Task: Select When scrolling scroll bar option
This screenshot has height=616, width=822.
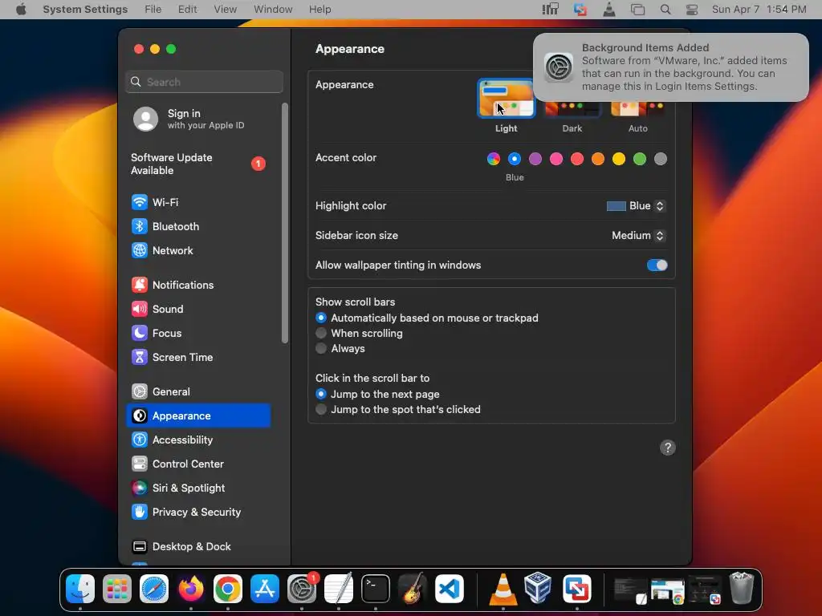Action: 321,333
